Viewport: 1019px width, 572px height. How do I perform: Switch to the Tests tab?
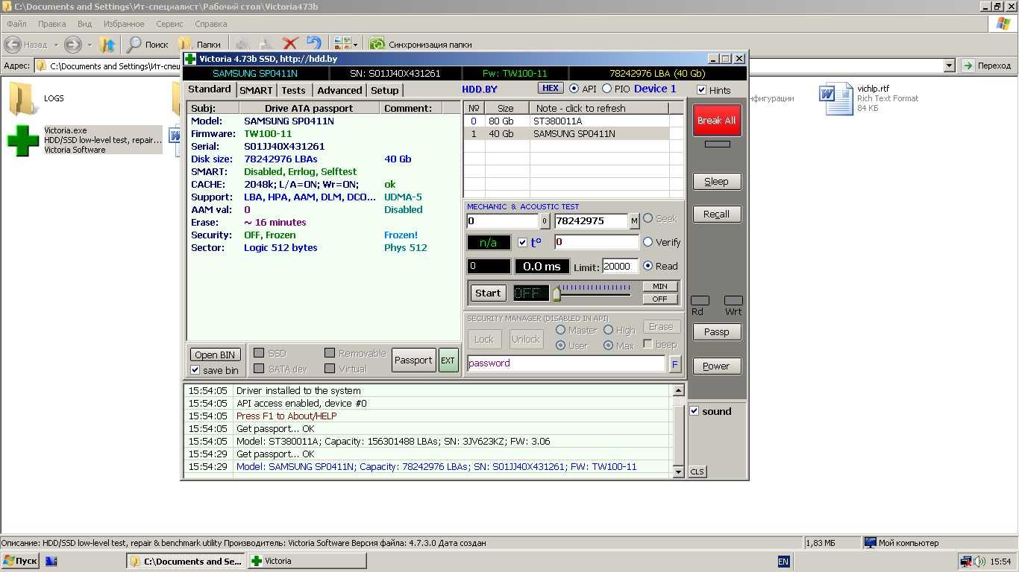pyautogui.click(x=293, y=90)
